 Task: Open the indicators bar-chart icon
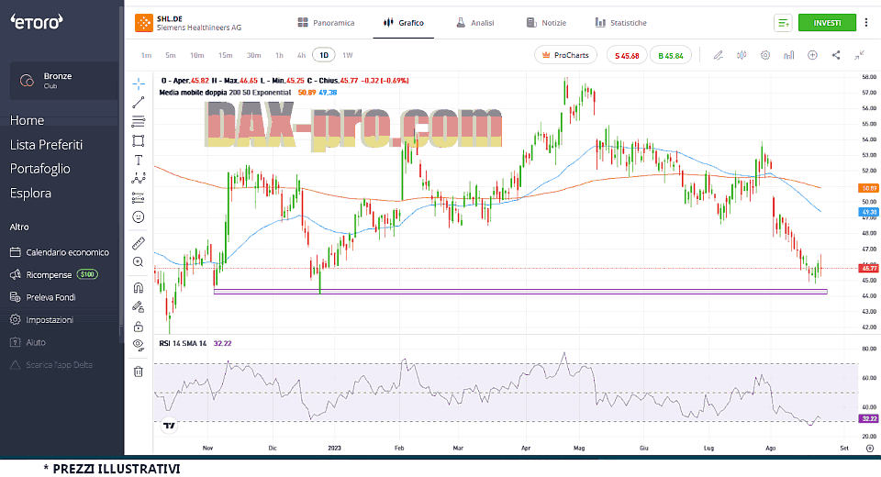(x=789, y=55)
